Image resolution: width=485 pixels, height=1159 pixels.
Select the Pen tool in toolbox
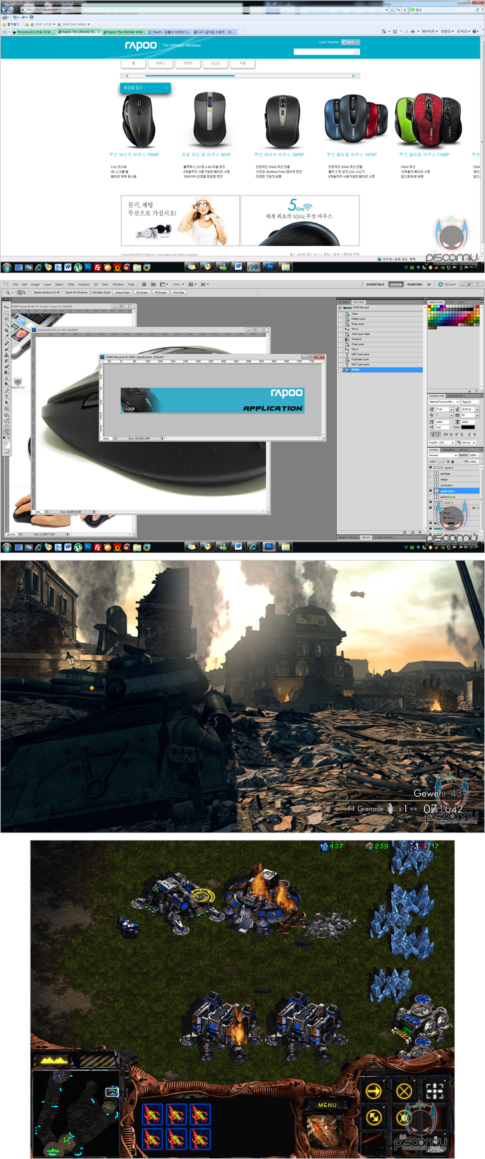pos(7,391)
